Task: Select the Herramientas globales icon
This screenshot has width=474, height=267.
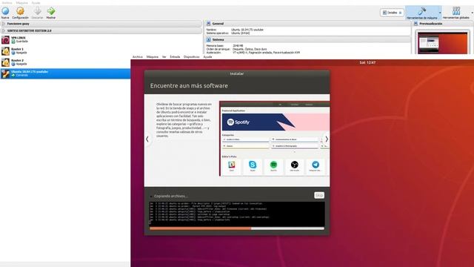Action: pyautogui.click(x=456, y=12)
